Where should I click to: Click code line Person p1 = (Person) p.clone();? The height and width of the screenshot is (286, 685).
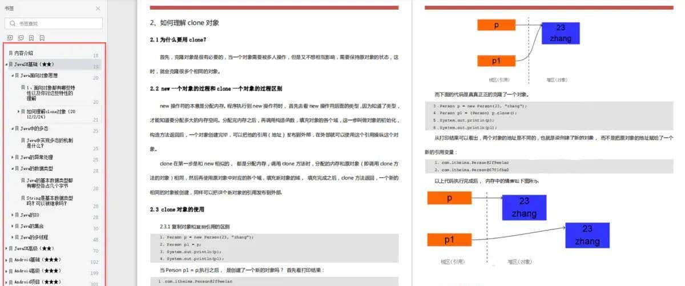[475, 113]
